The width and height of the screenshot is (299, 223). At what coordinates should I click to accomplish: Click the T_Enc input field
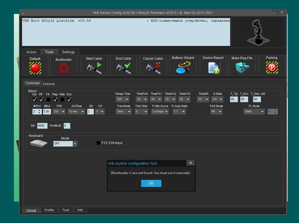click(x=244, y=99)
